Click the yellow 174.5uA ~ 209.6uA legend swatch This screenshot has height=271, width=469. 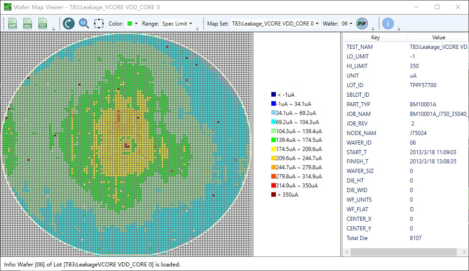click(274, 149)
